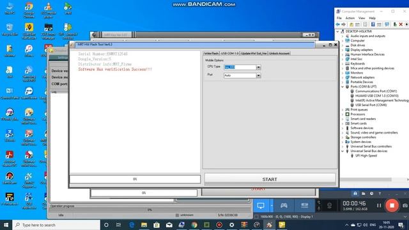Collapse Universal Serial Bus devices node
The width and height of the screenshot is (409, 230).
tap(343, 151)
